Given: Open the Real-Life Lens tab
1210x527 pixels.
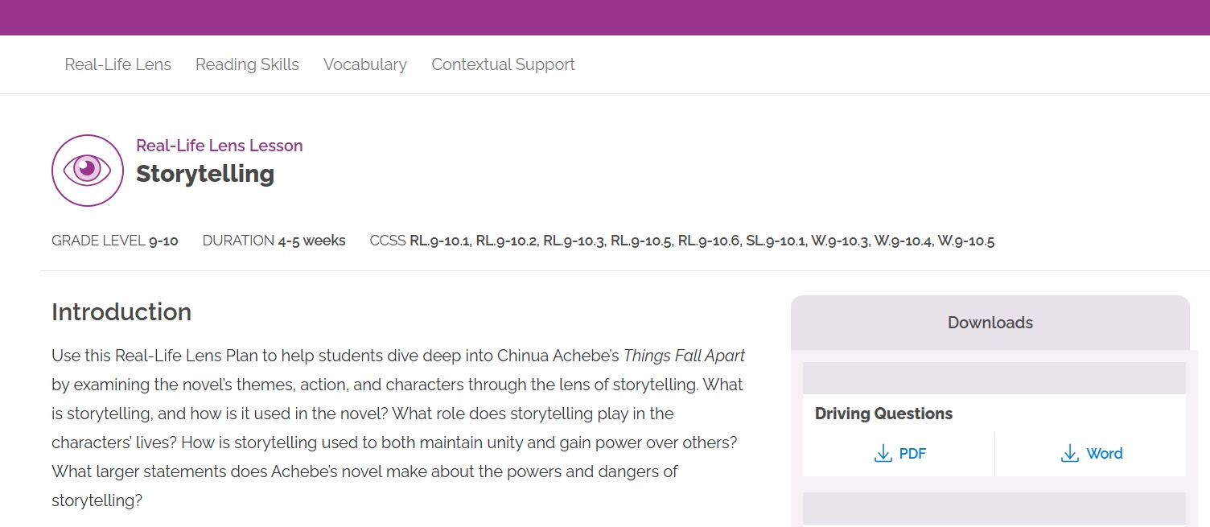Looking at the screenshot, I should pos(118,64).
